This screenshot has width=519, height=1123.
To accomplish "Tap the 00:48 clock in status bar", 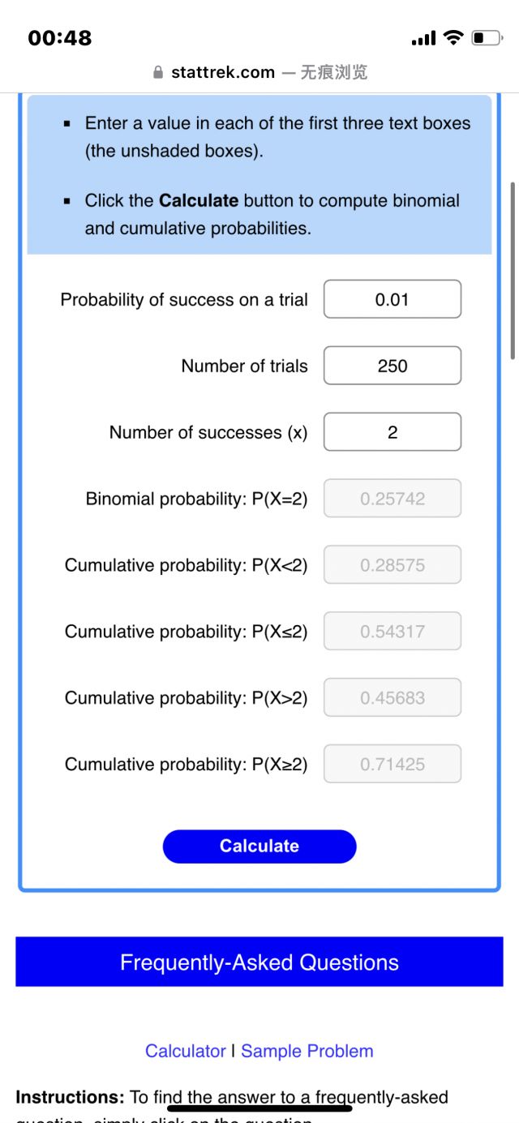I will click(x=60, y=38).
